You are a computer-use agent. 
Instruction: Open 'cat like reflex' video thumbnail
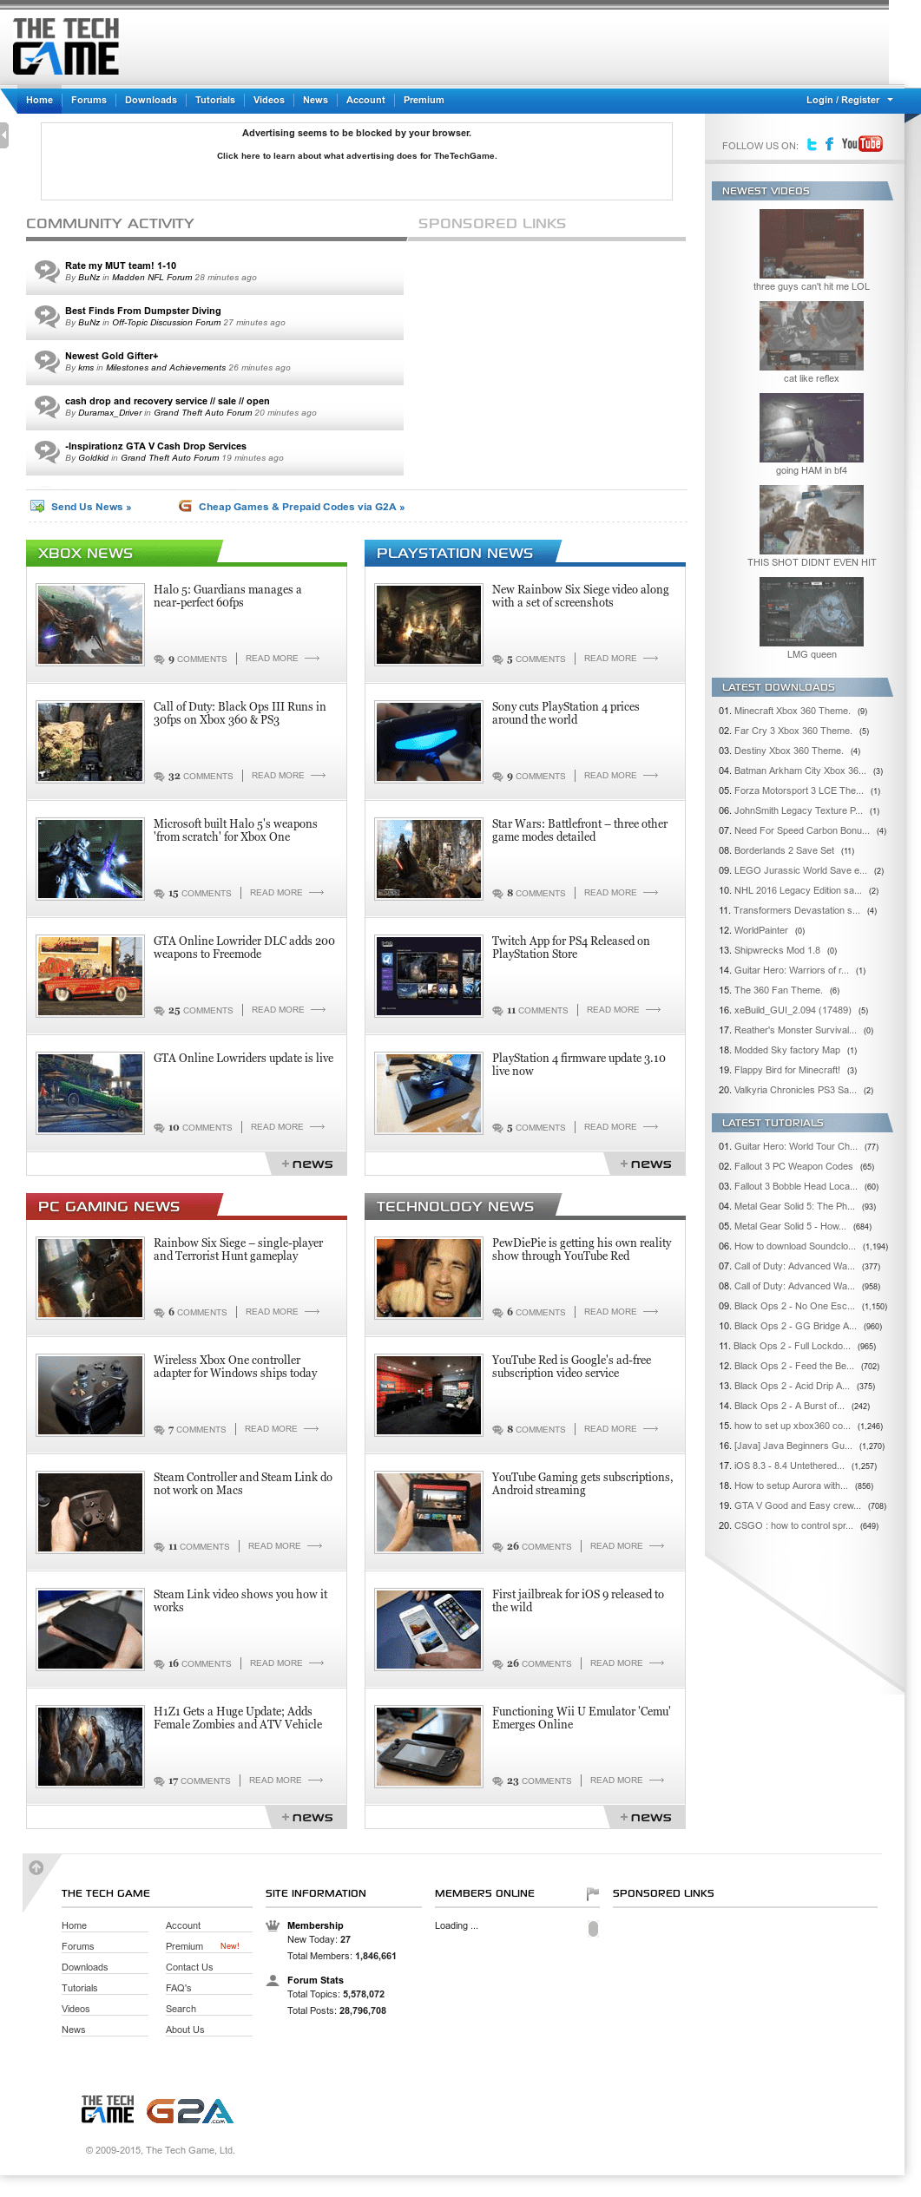click(812, 336)
